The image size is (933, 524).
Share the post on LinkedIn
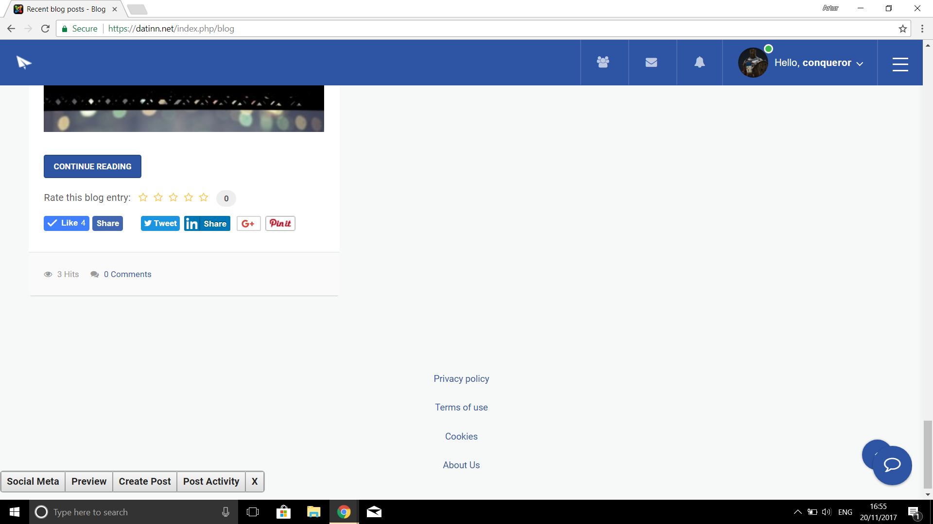pyautogui.click(x=207, y=224)
